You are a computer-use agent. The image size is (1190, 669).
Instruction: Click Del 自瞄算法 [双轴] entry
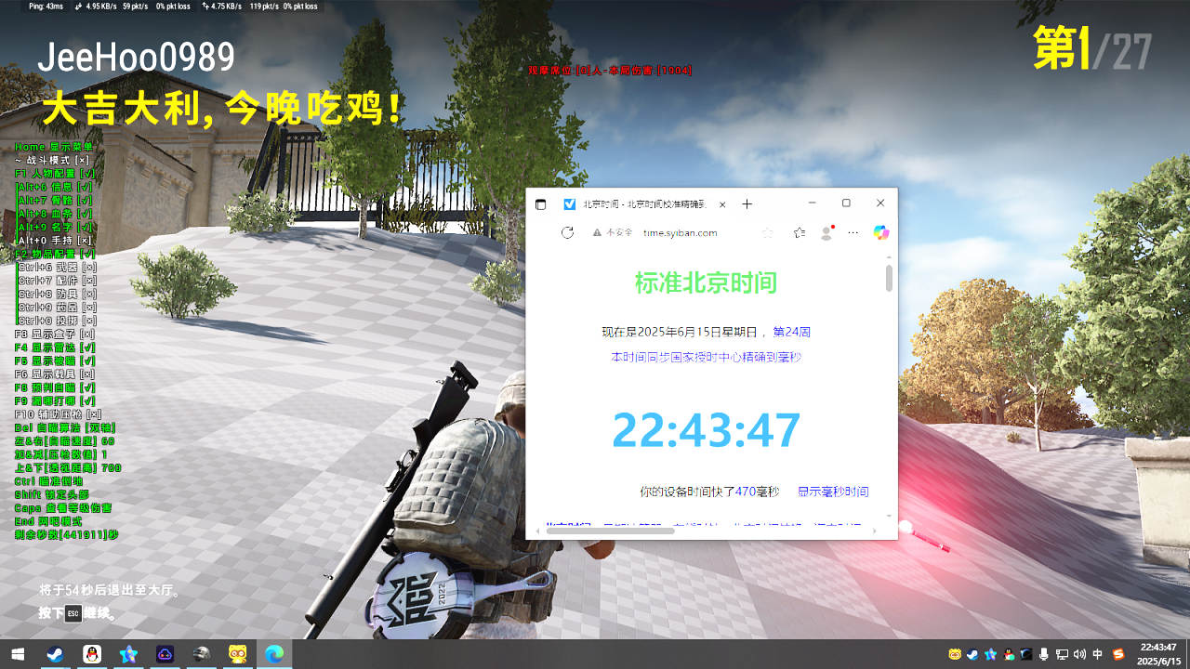[65, 427]
